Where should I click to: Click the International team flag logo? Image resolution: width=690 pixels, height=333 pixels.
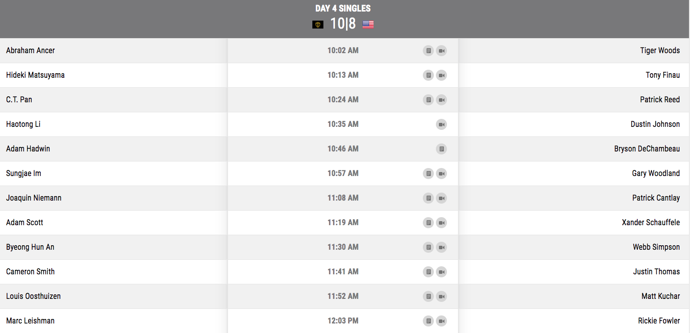click(x=318, y=24)
